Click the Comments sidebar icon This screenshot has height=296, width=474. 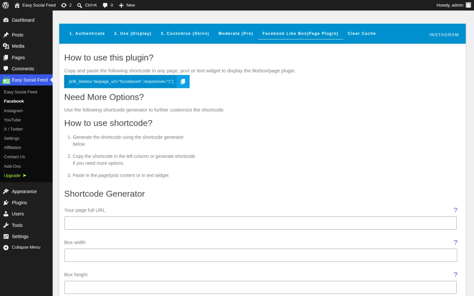(x=6, y=69)
